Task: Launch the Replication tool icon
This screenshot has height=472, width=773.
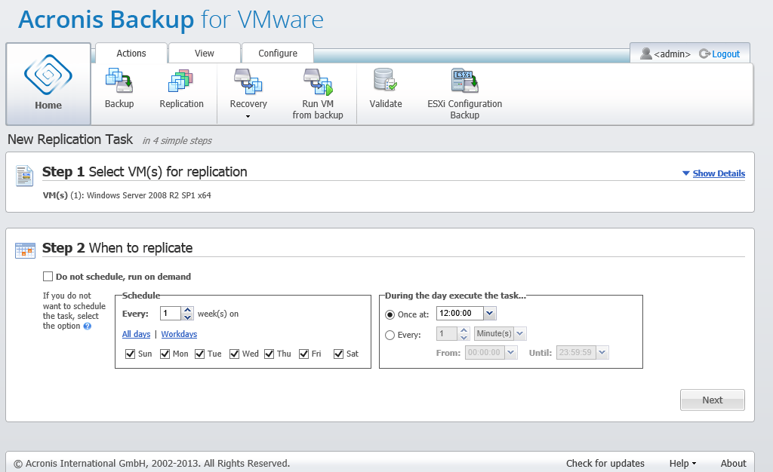Action: pos(180,81)
